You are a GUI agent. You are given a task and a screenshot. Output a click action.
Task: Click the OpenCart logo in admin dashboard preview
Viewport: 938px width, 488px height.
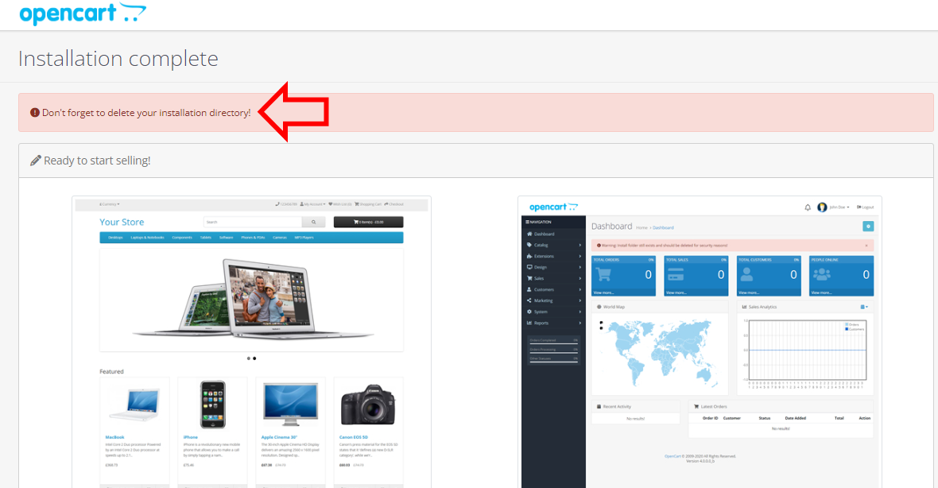tap(553, 207)
